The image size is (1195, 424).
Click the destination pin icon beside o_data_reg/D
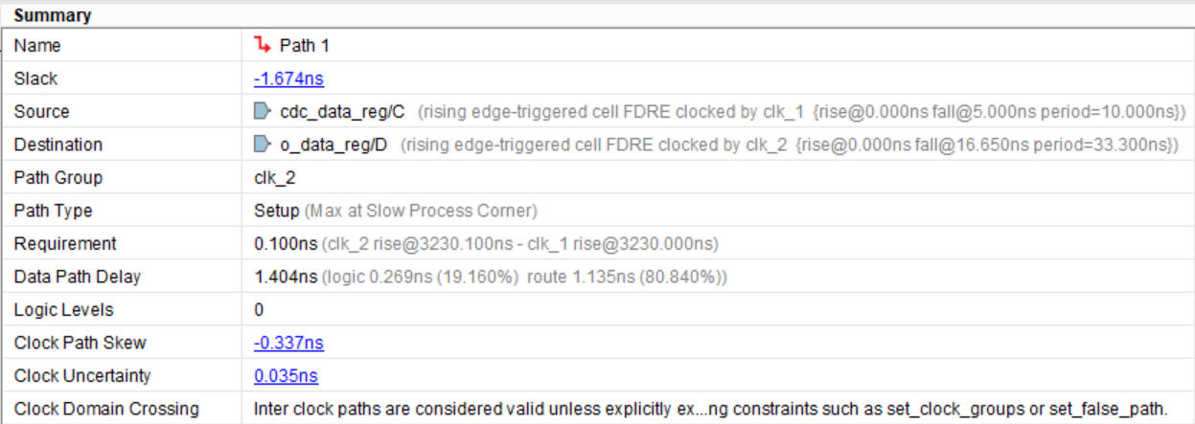click(262, 145)
